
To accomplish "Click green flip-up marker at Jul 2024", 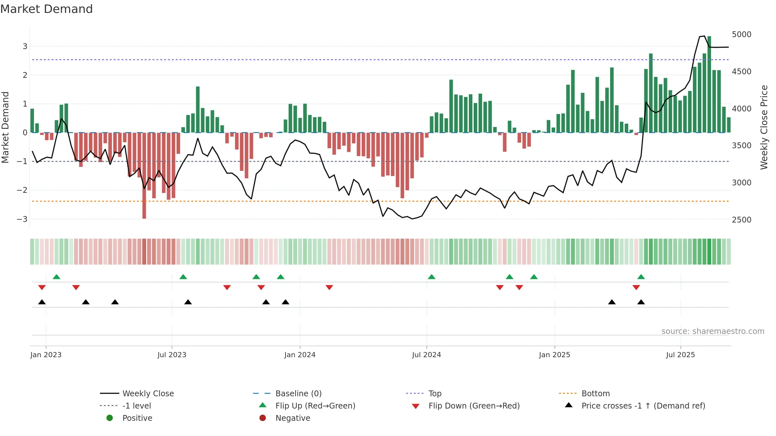I will 432,277.
